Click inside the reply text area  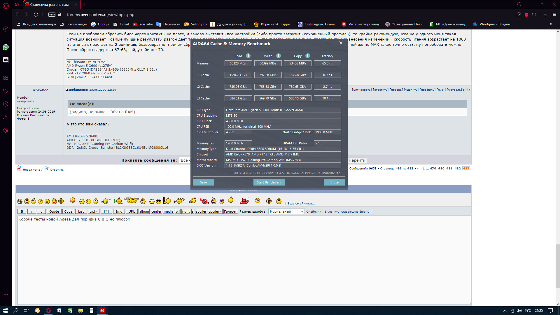(x=244, y=260)
